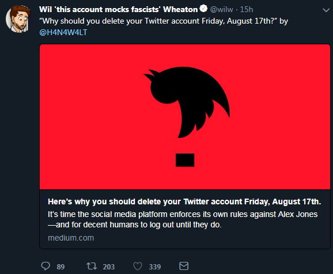Click the @wilw handle
The image size is (333, 274).
click(221, 9)
